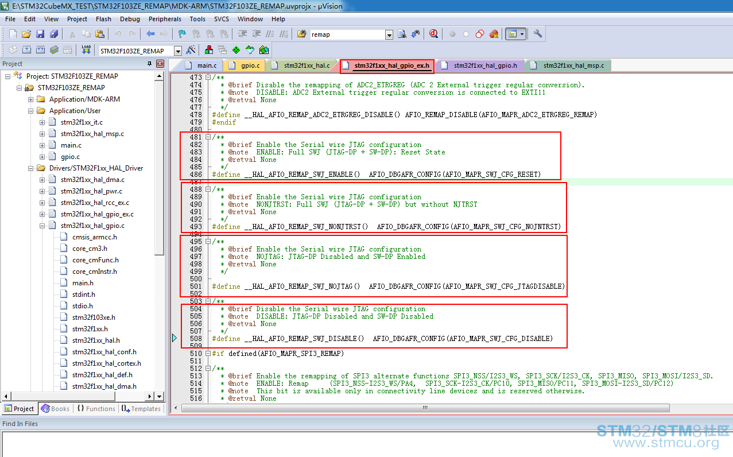Close the Project panel
This screenshot has width=733, height=457.
coord(160,64)
